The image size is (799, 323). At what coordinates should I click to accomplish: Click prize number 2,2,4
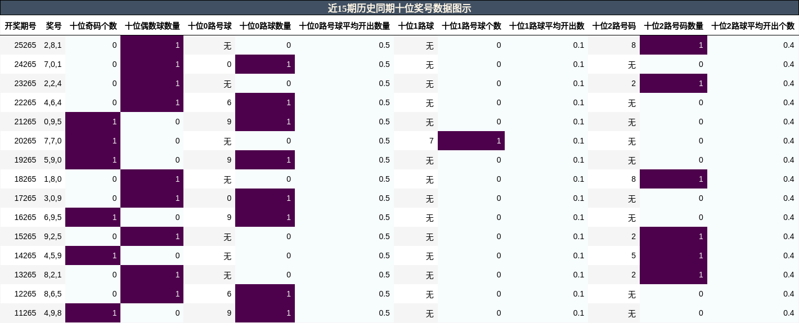[x=53, y=83]
